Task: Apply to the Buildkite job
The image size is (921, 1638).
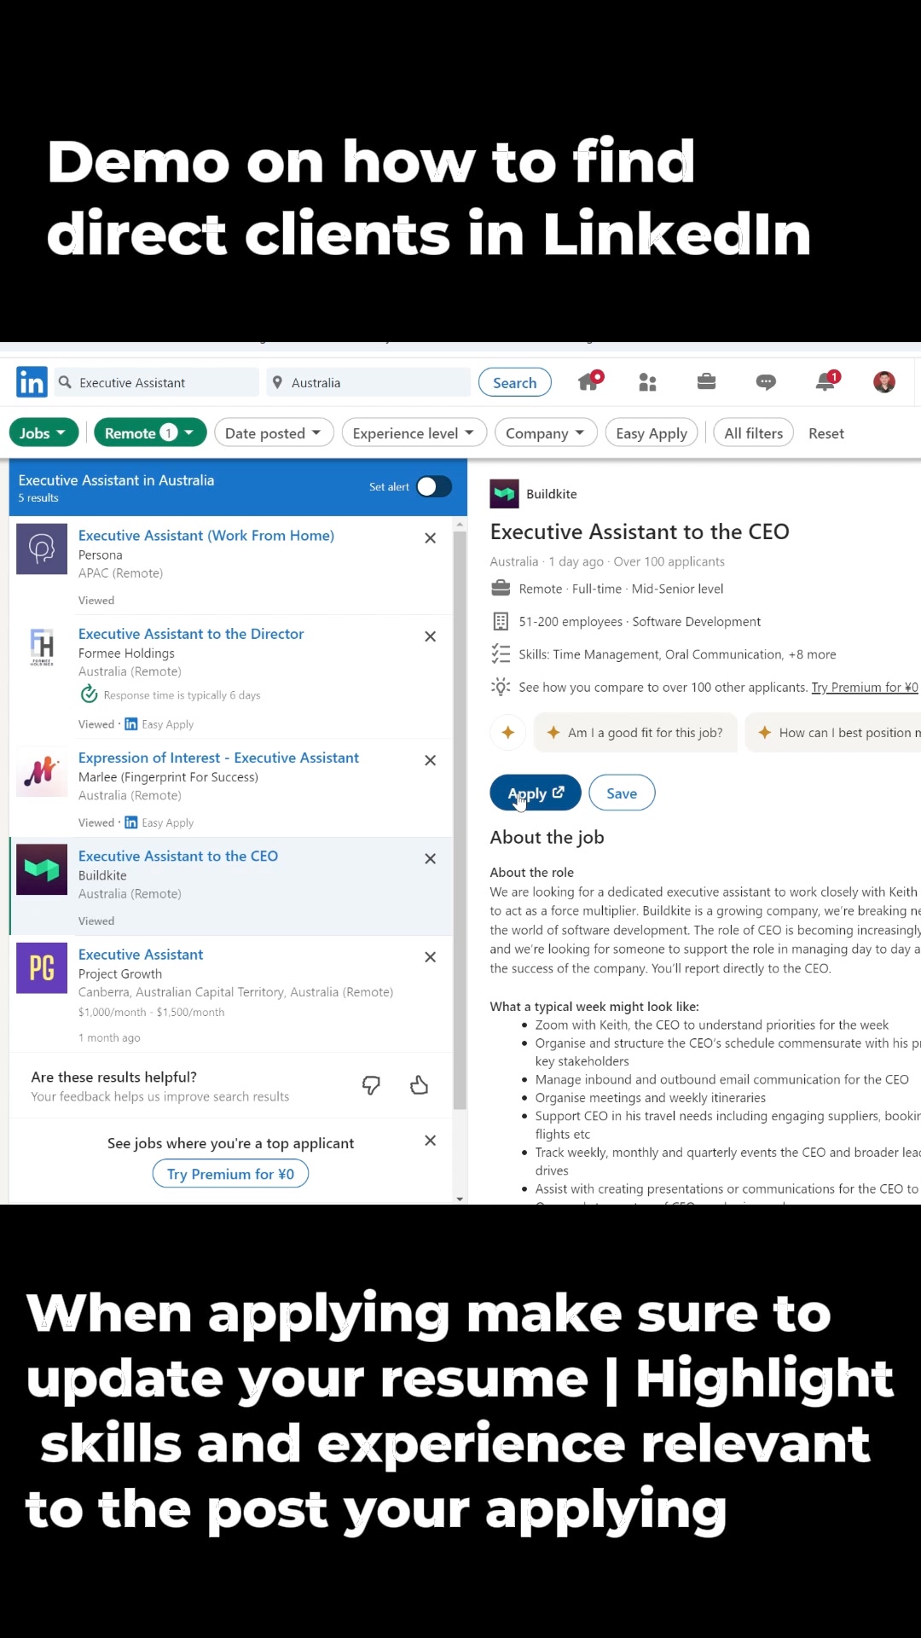Action: [536, 793]
